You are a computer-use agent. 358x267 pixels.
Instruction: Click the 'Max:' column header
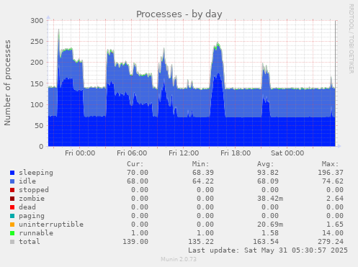pos(331,164)
